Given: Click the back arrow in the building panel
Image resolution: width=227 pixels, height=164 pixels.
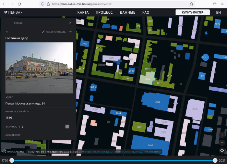Looking at the screenshot, I should tap(7, 32).
